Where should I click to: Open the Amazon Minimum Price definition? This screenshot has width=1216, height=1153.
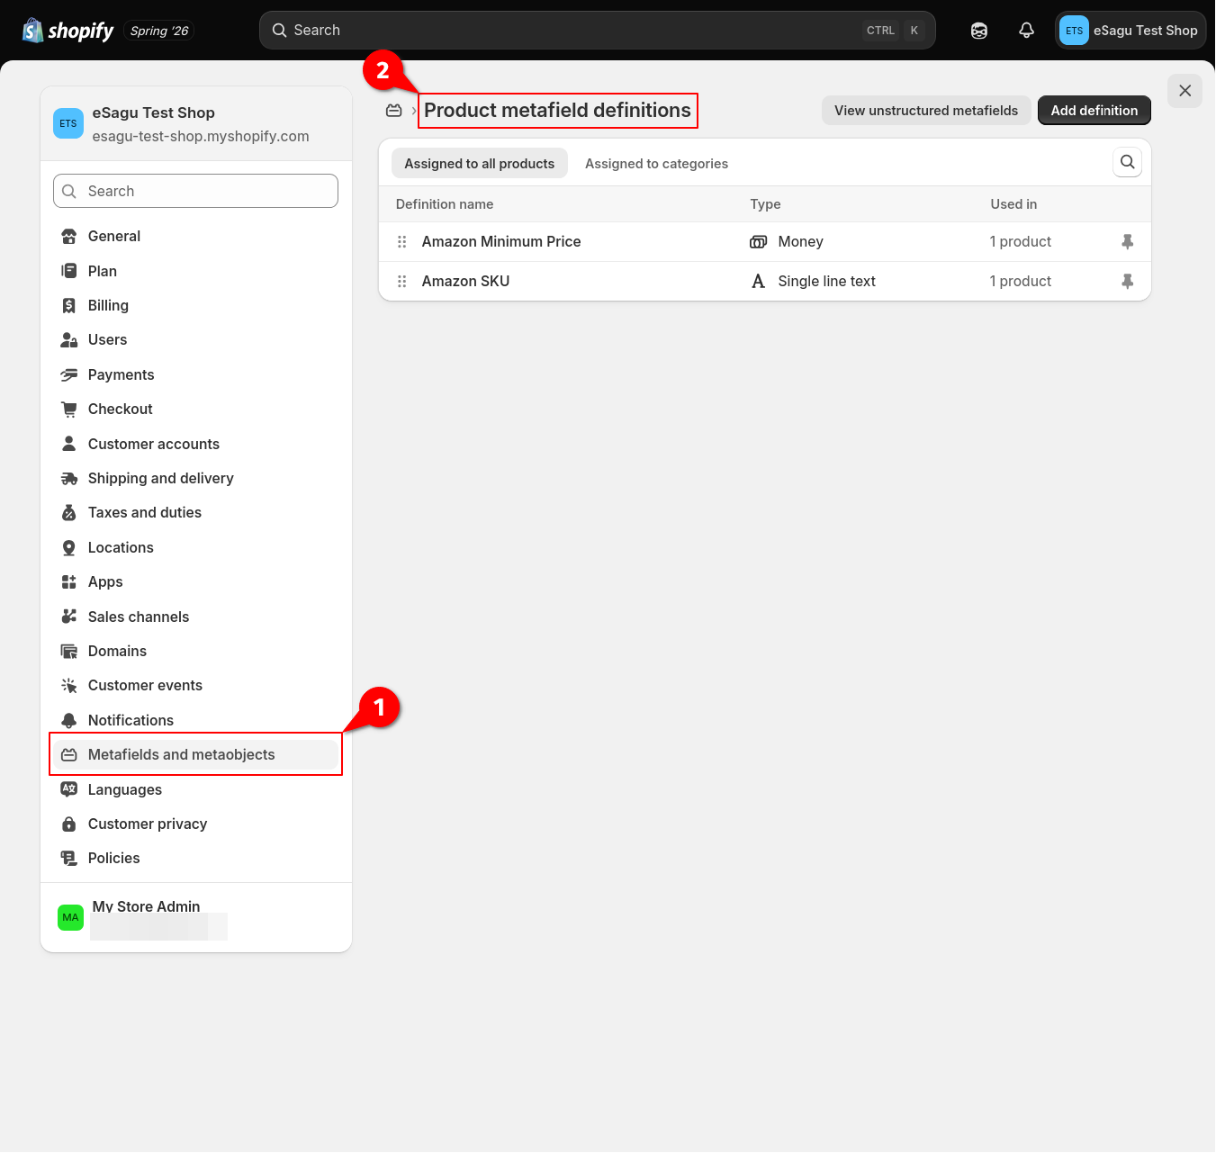[x=501, y=242]
